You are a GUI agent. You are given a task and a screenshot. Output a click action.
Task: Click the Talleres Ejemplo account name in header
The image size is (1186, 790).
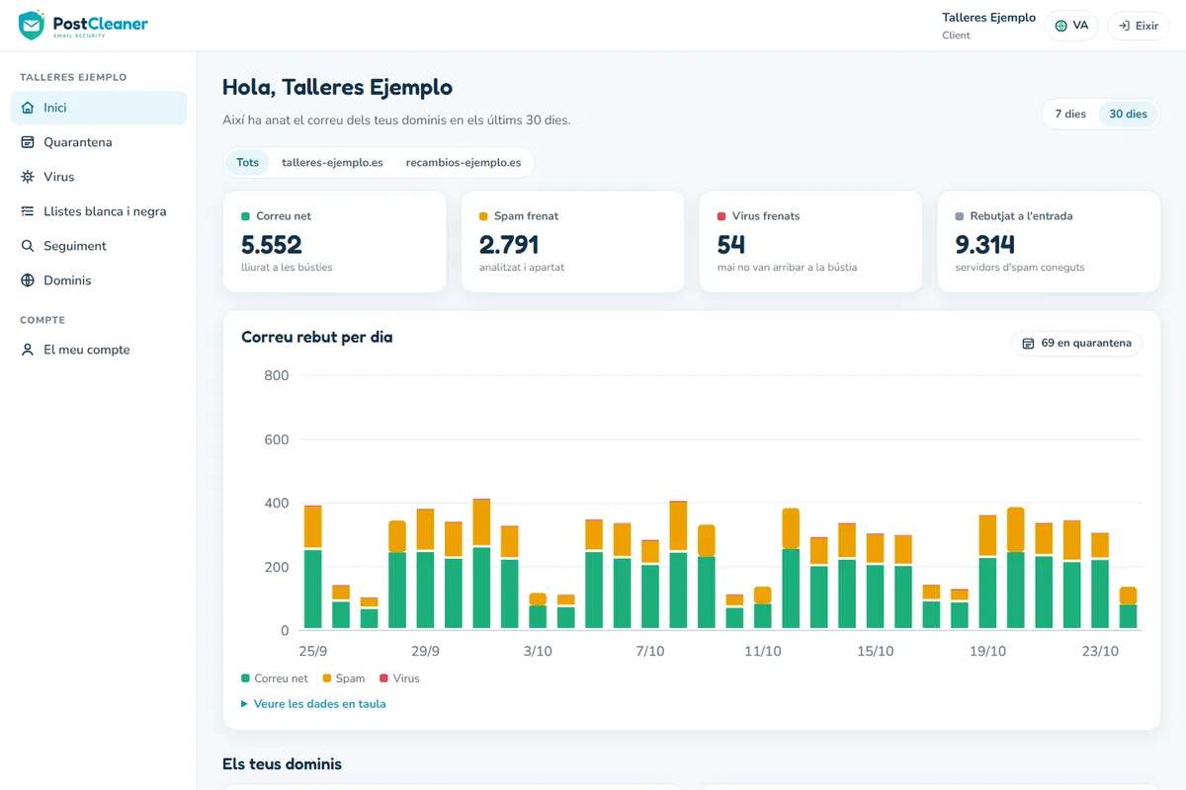(x=988, y=18)
